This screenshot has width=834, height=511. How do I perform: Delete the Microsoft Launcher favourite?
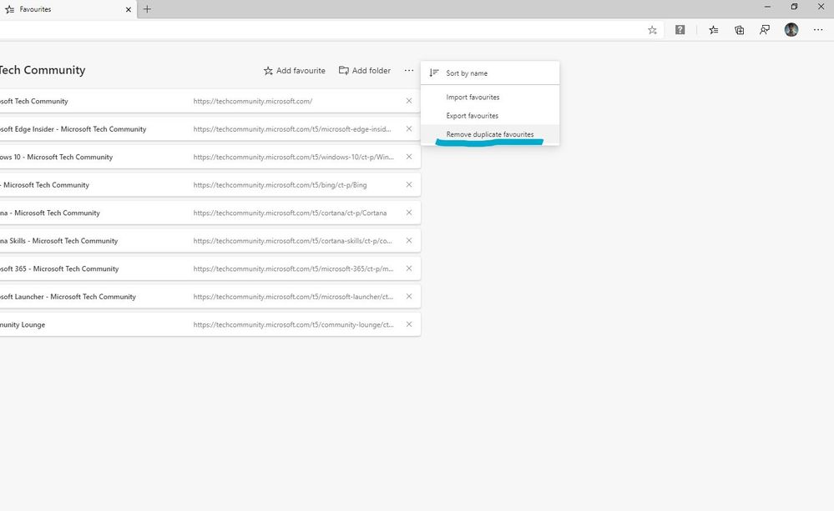tap(408, 297)
